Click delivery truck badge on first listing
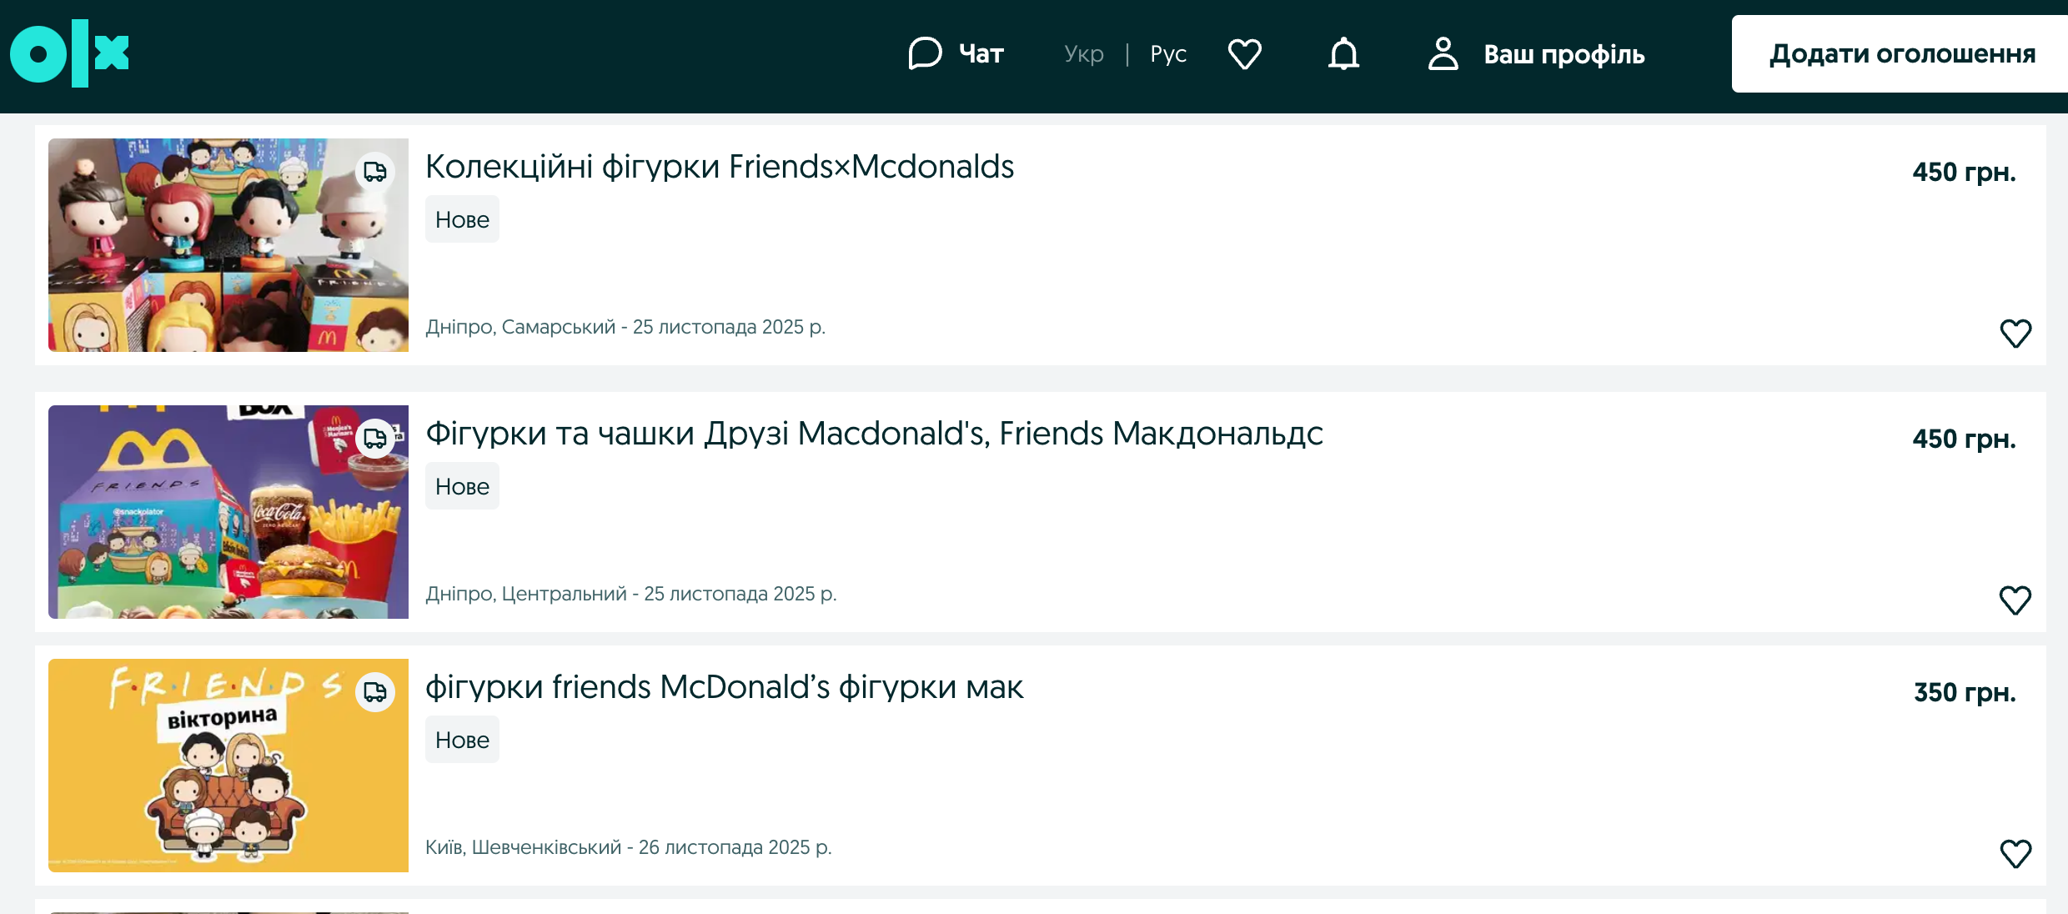This screenshot has height=914, width=2068. (x=375, y=172)
